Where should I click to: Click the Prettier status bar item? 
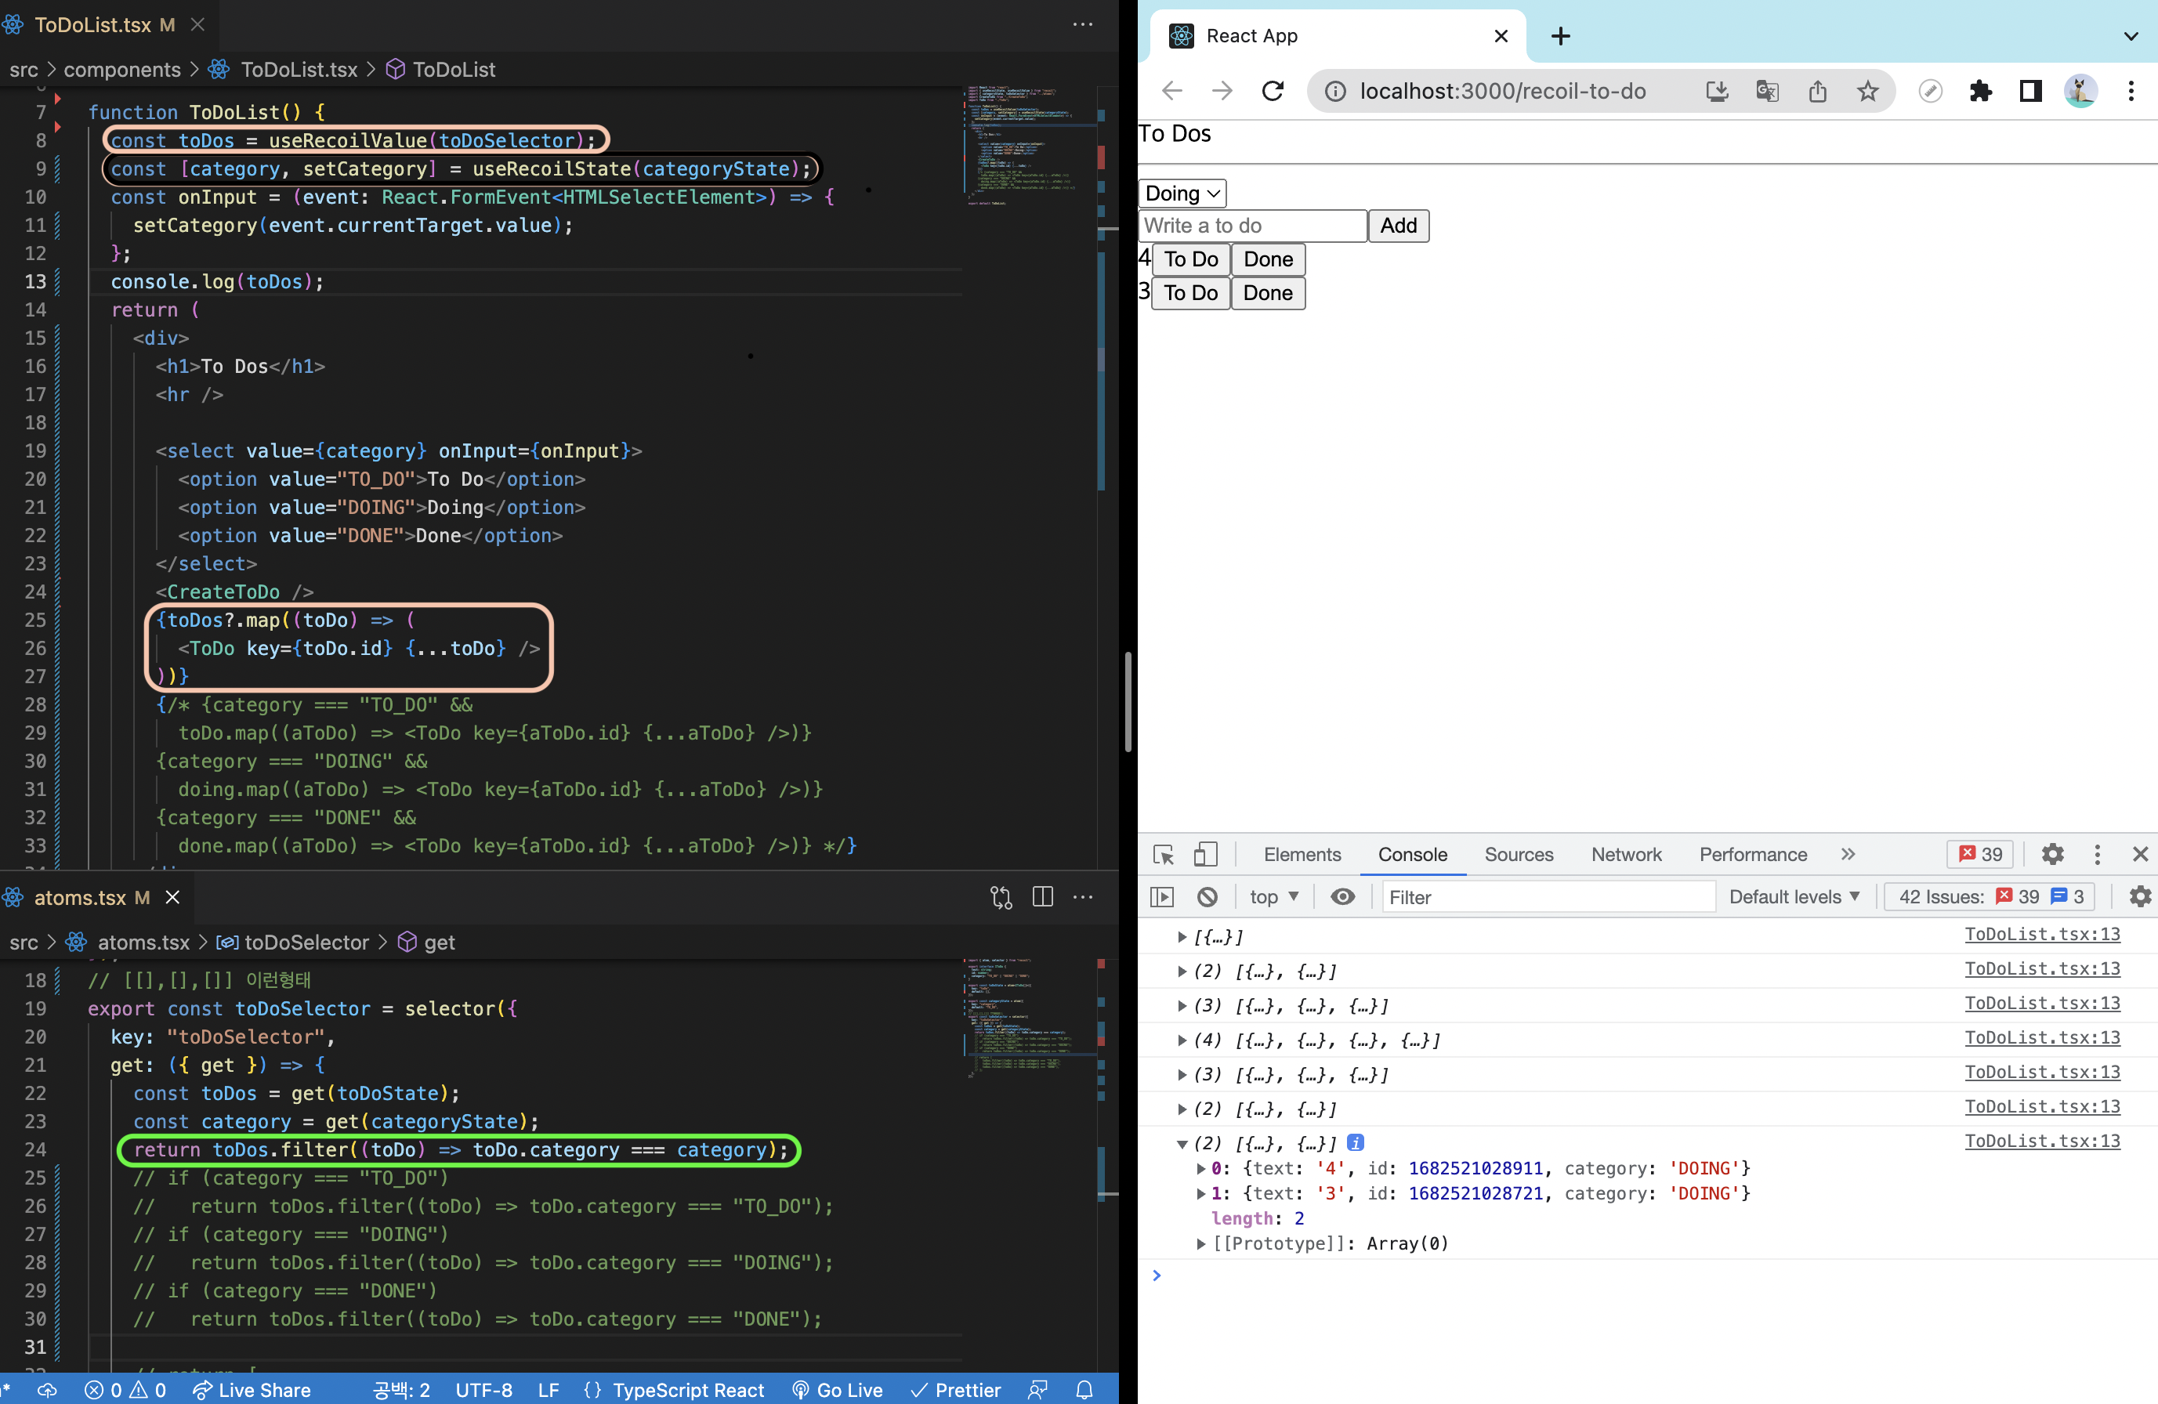(956, 1391)
